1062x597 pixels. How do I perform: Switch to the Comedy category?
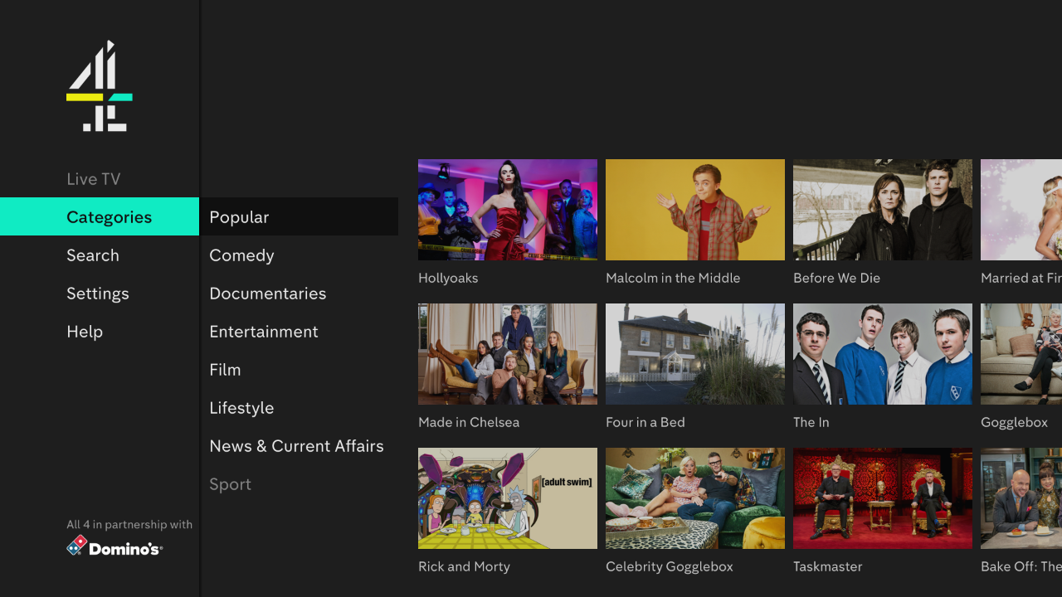click(241, 255)
